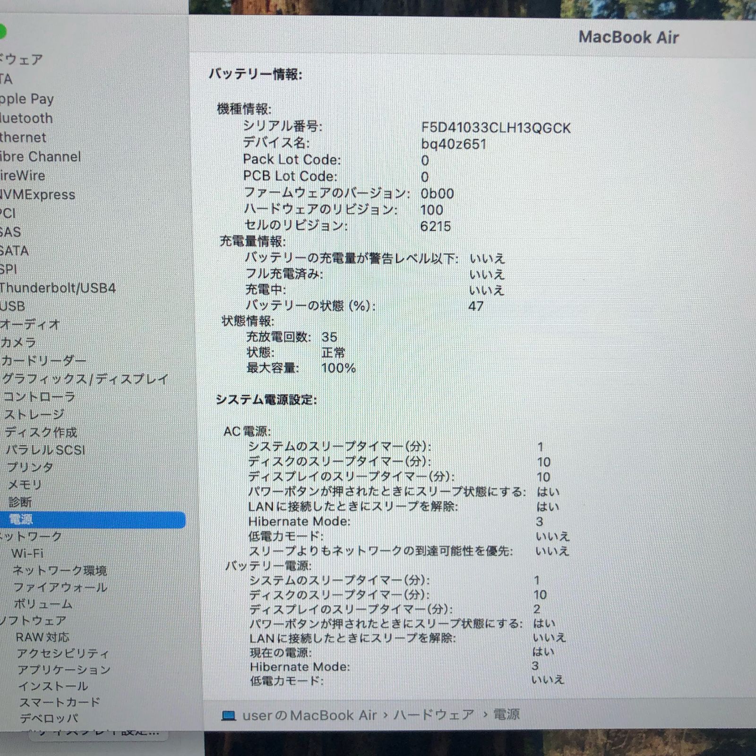Click hardware revision value 100
The width and height of the screenshot is (756, 756).
432,210
